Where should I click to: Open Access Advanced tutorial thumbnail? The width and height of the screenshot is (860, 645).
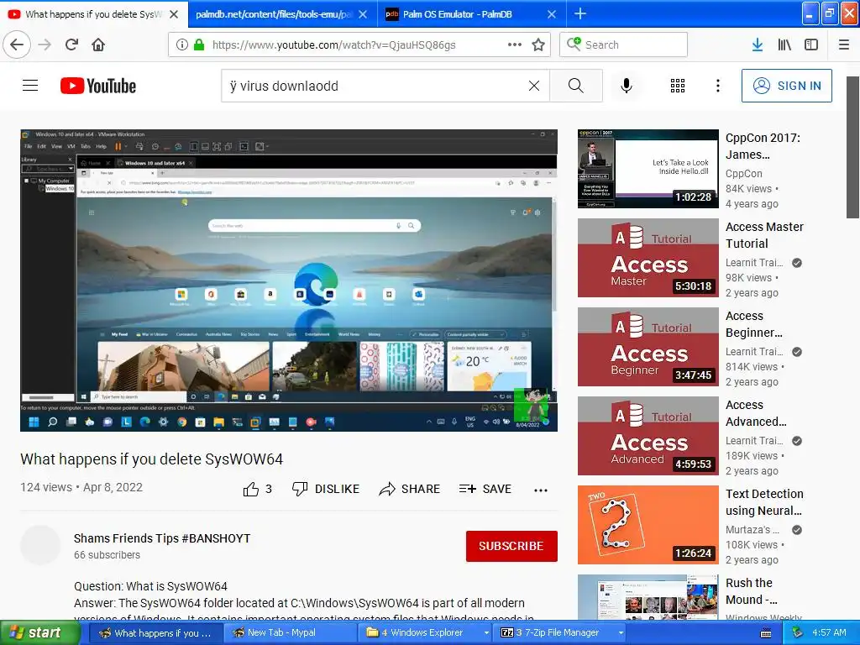click(648, 436)
